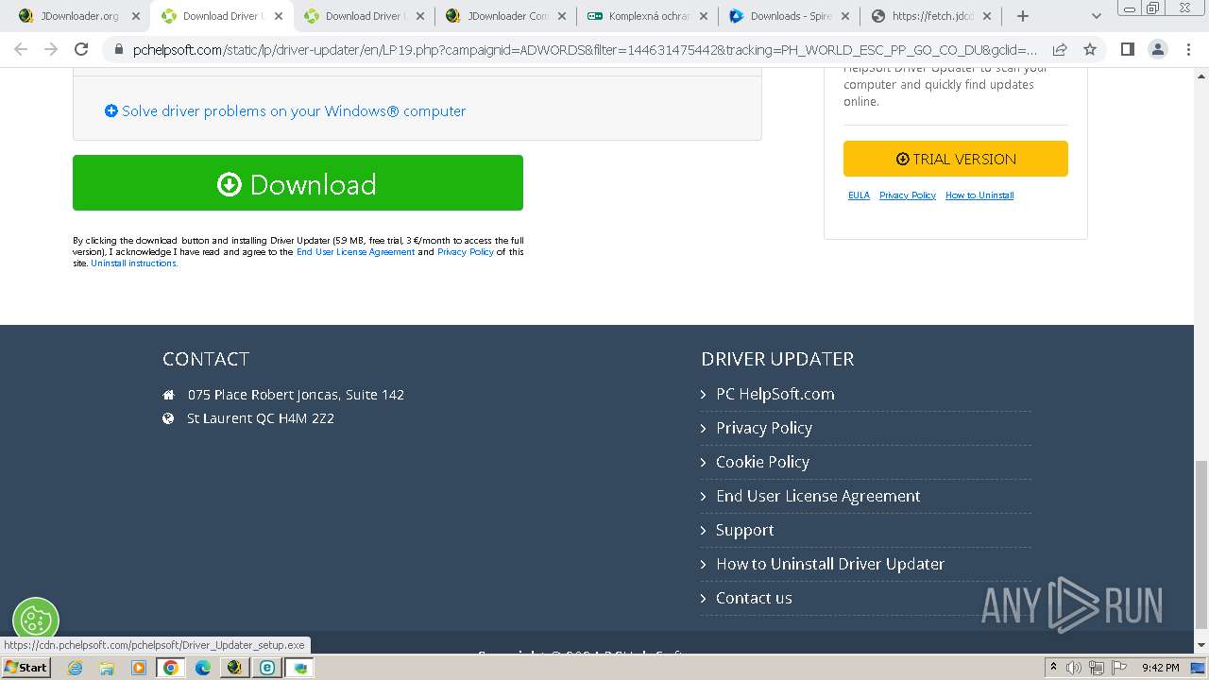Select the St Laurent QC H4M 2Z2 text
The height and width of the screenshot is (680, 1209).
261,417
